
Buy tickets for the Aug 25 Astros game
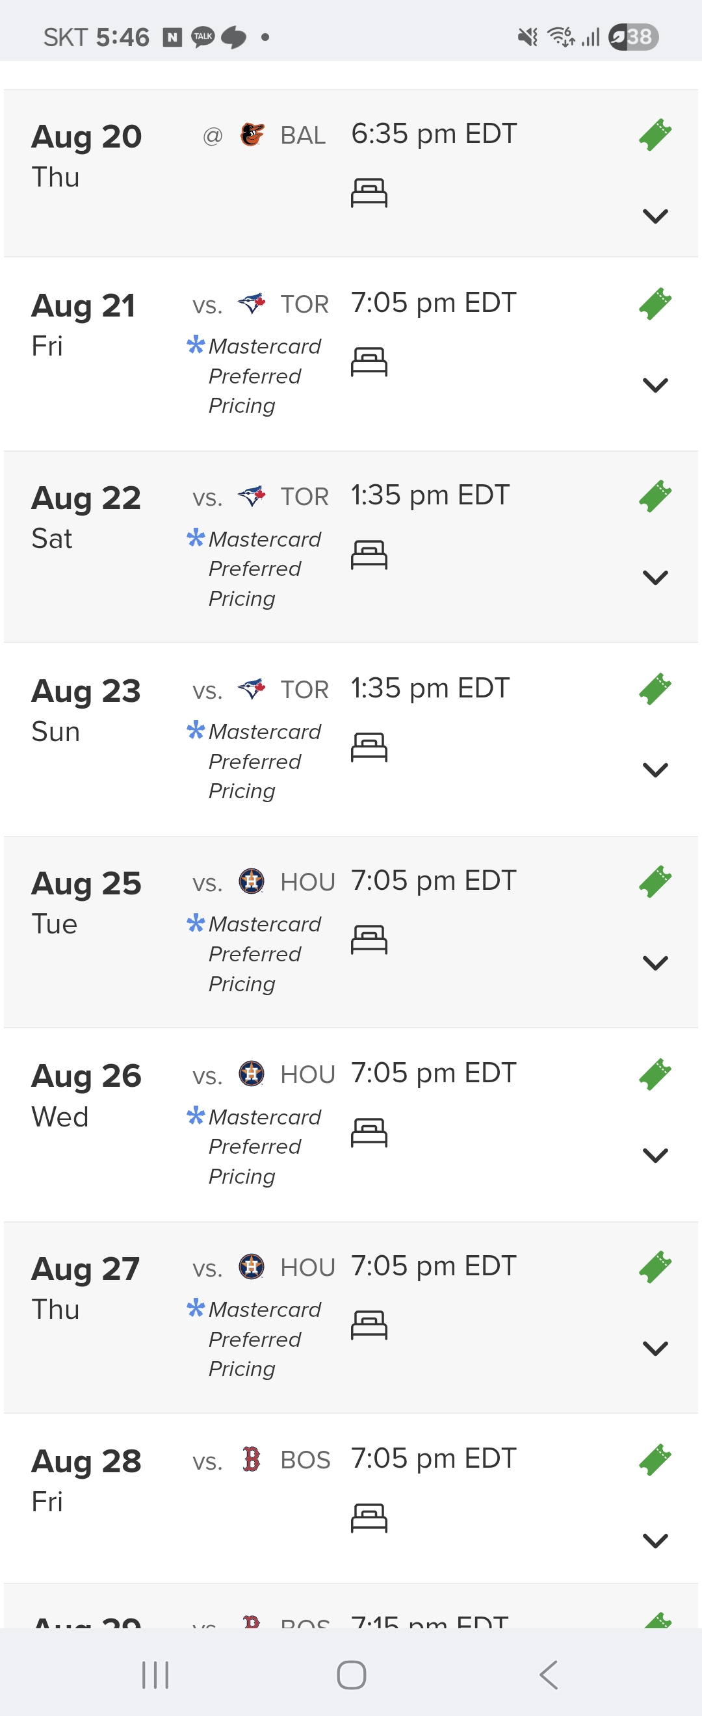tap(655, 881)
